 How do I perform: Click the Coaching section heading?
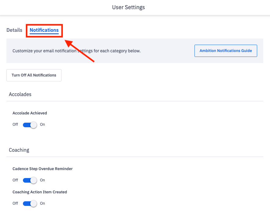[x=19, y=150]
